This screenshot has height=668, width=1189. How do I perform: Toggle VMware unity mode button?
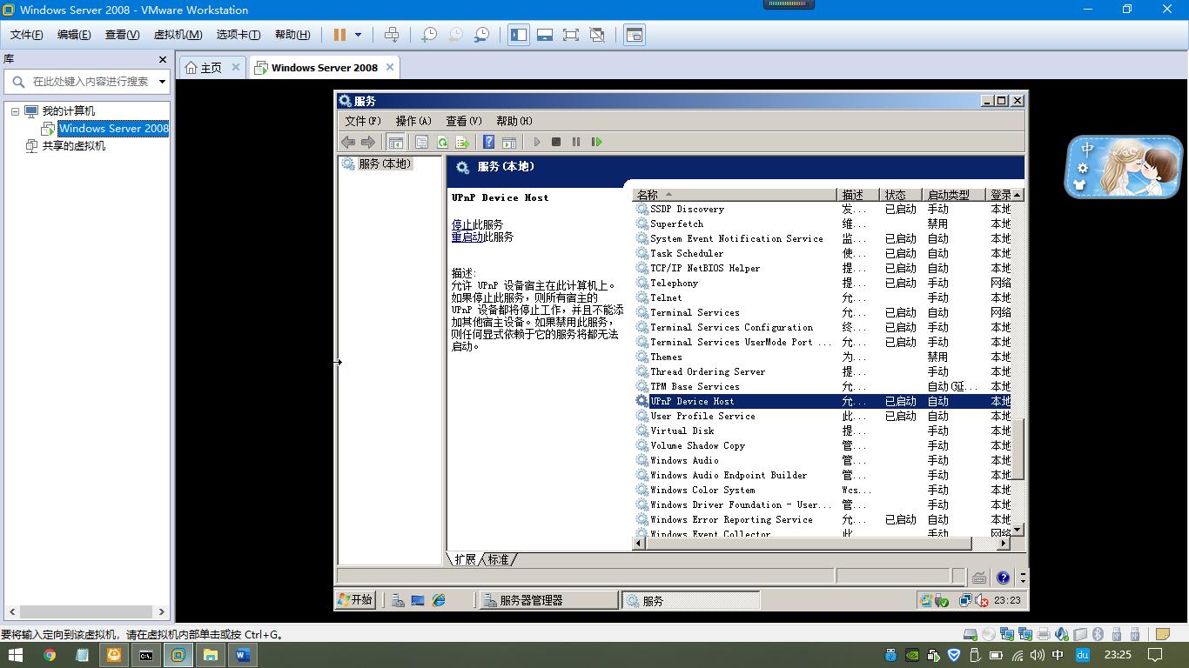[597, 35]
